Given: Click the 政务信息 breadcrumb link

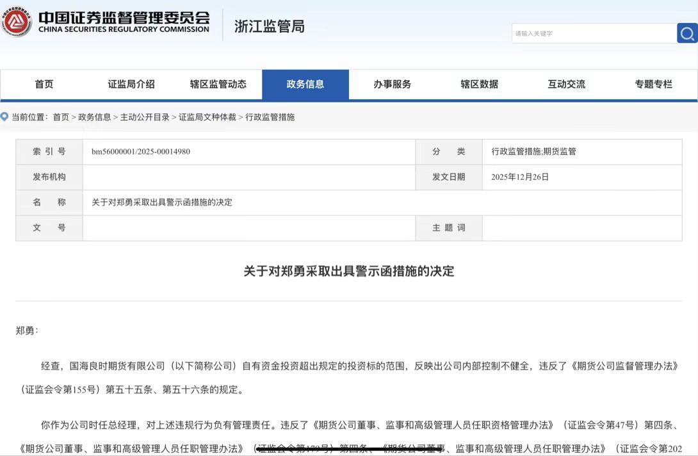Looking at the screenshot, I should (x=95, y=117).
